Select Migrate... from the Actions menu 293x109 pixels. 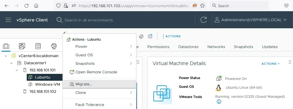pyautogui.click(x=99, y=84)
